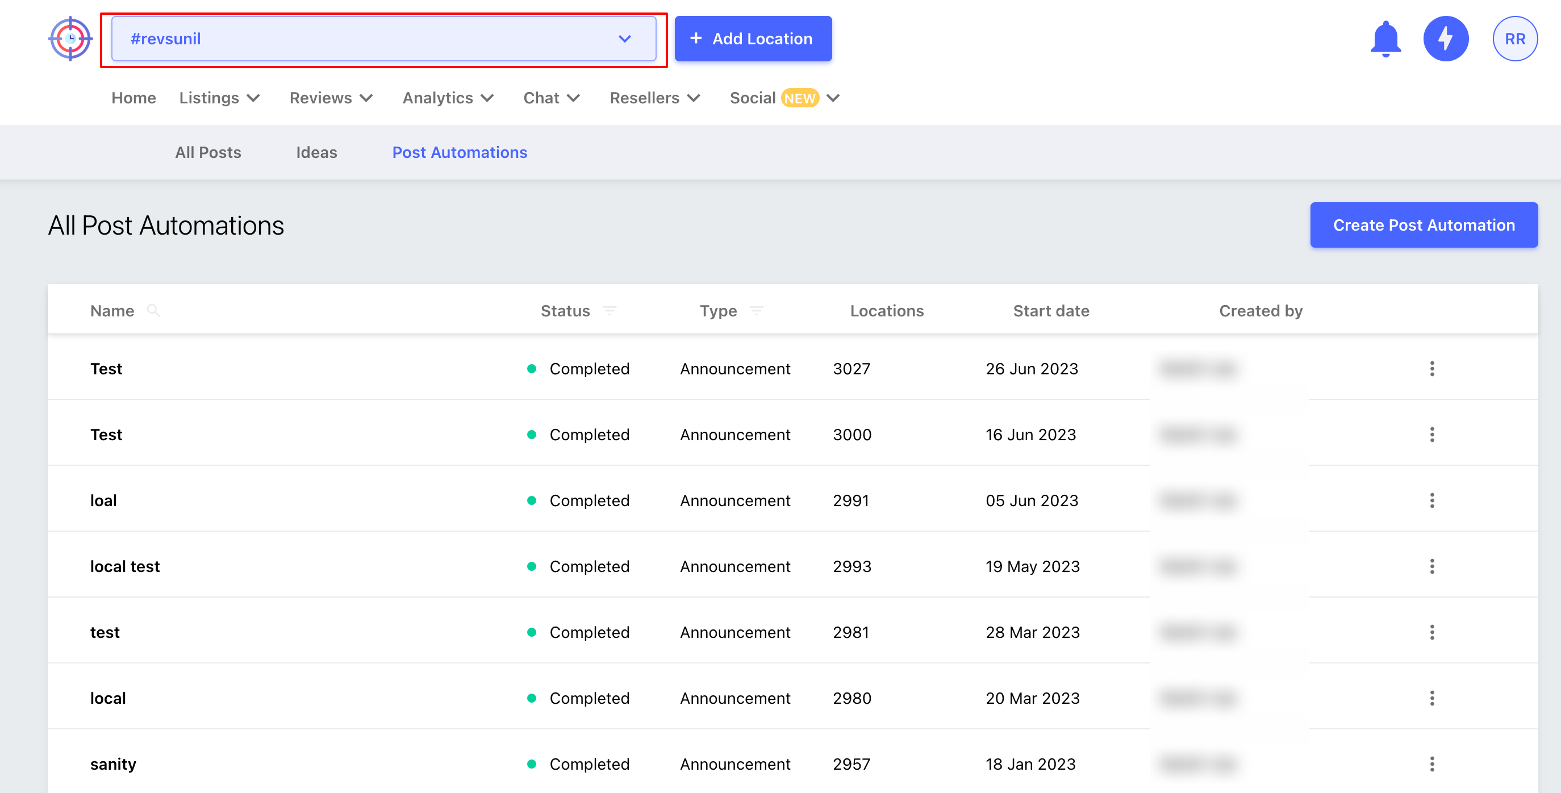Open the three-dot menu for the local test row
The height and width of the screenshot is (793, 1561).
click(1432, 566)
